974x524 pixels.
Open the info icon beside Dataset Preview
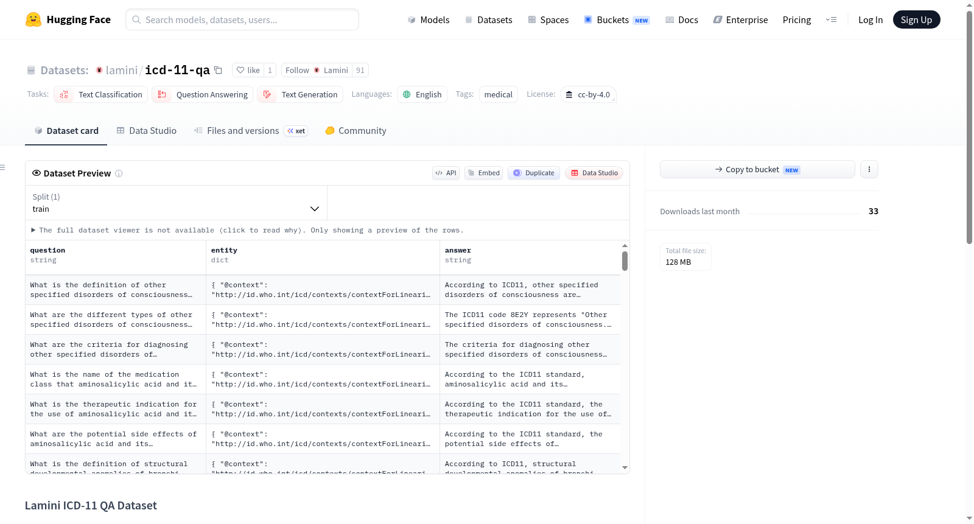[119, 173]
